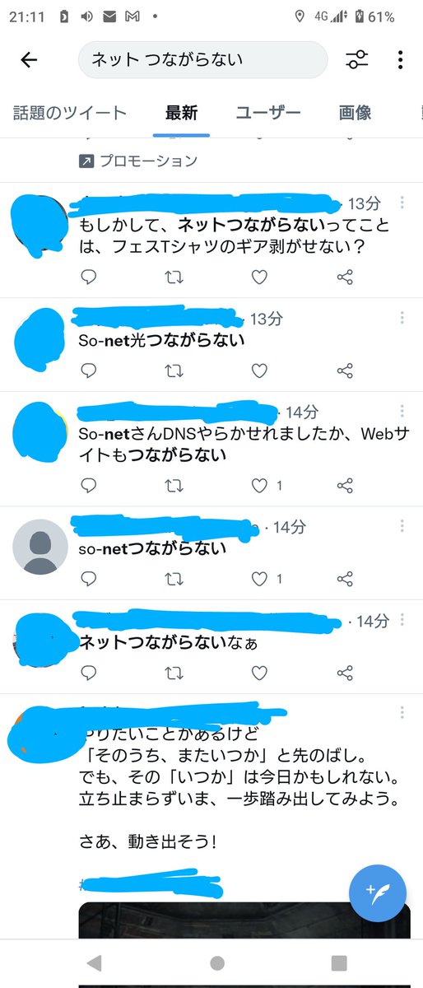Like the ネットつながらないなぁ tweet

coord(259,673)
